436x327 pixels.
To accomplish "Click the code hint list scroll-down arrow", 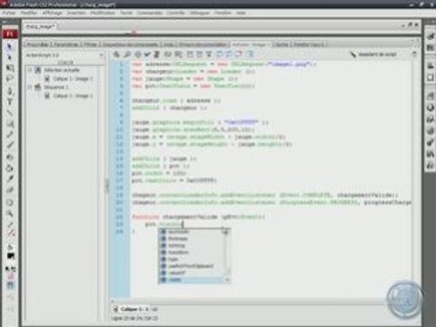I will coord(227,280).
